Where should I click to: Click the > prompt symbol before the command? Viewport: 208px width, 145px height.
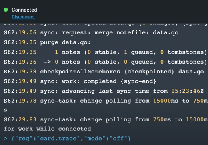pos(6,139)
